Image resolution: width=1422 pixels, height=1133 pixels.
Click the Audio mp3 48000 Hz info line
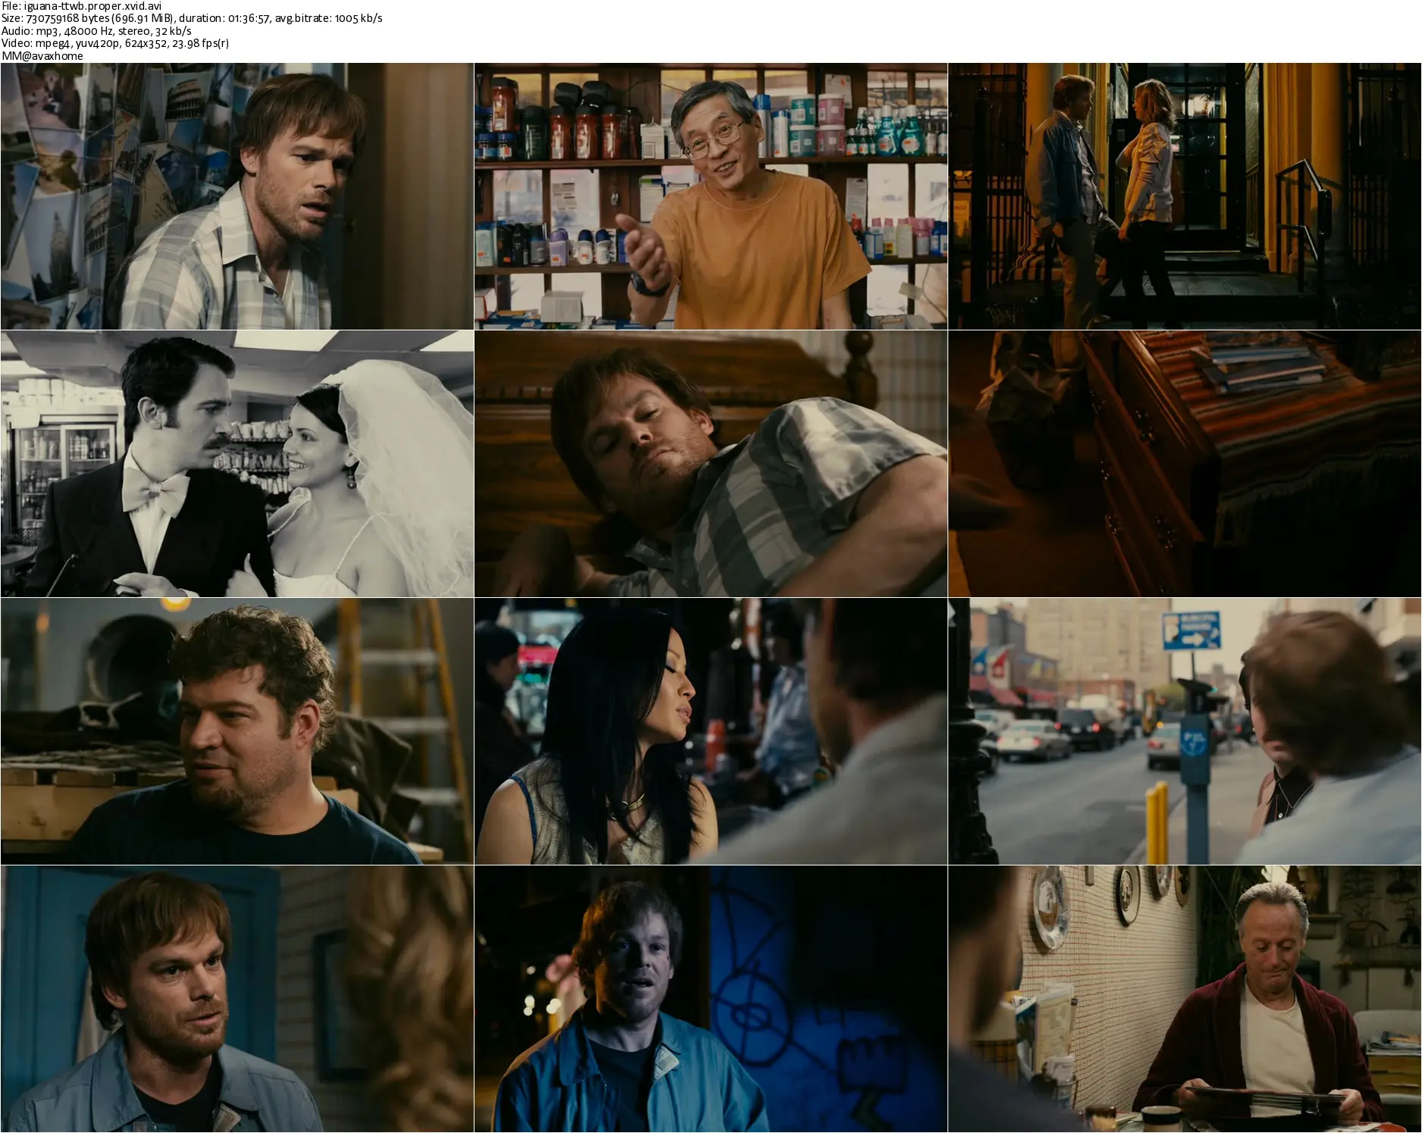coord(96,31)
